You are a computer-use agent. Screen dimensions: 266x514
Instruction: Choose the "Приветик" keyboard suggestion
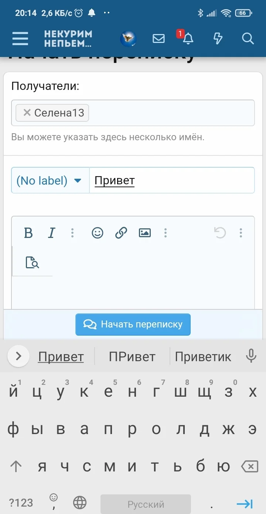203,357
